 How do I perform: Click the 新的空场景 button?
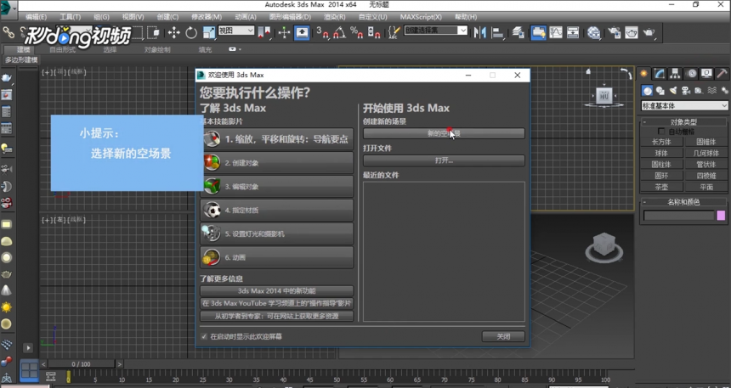click(x=444, y=133)
